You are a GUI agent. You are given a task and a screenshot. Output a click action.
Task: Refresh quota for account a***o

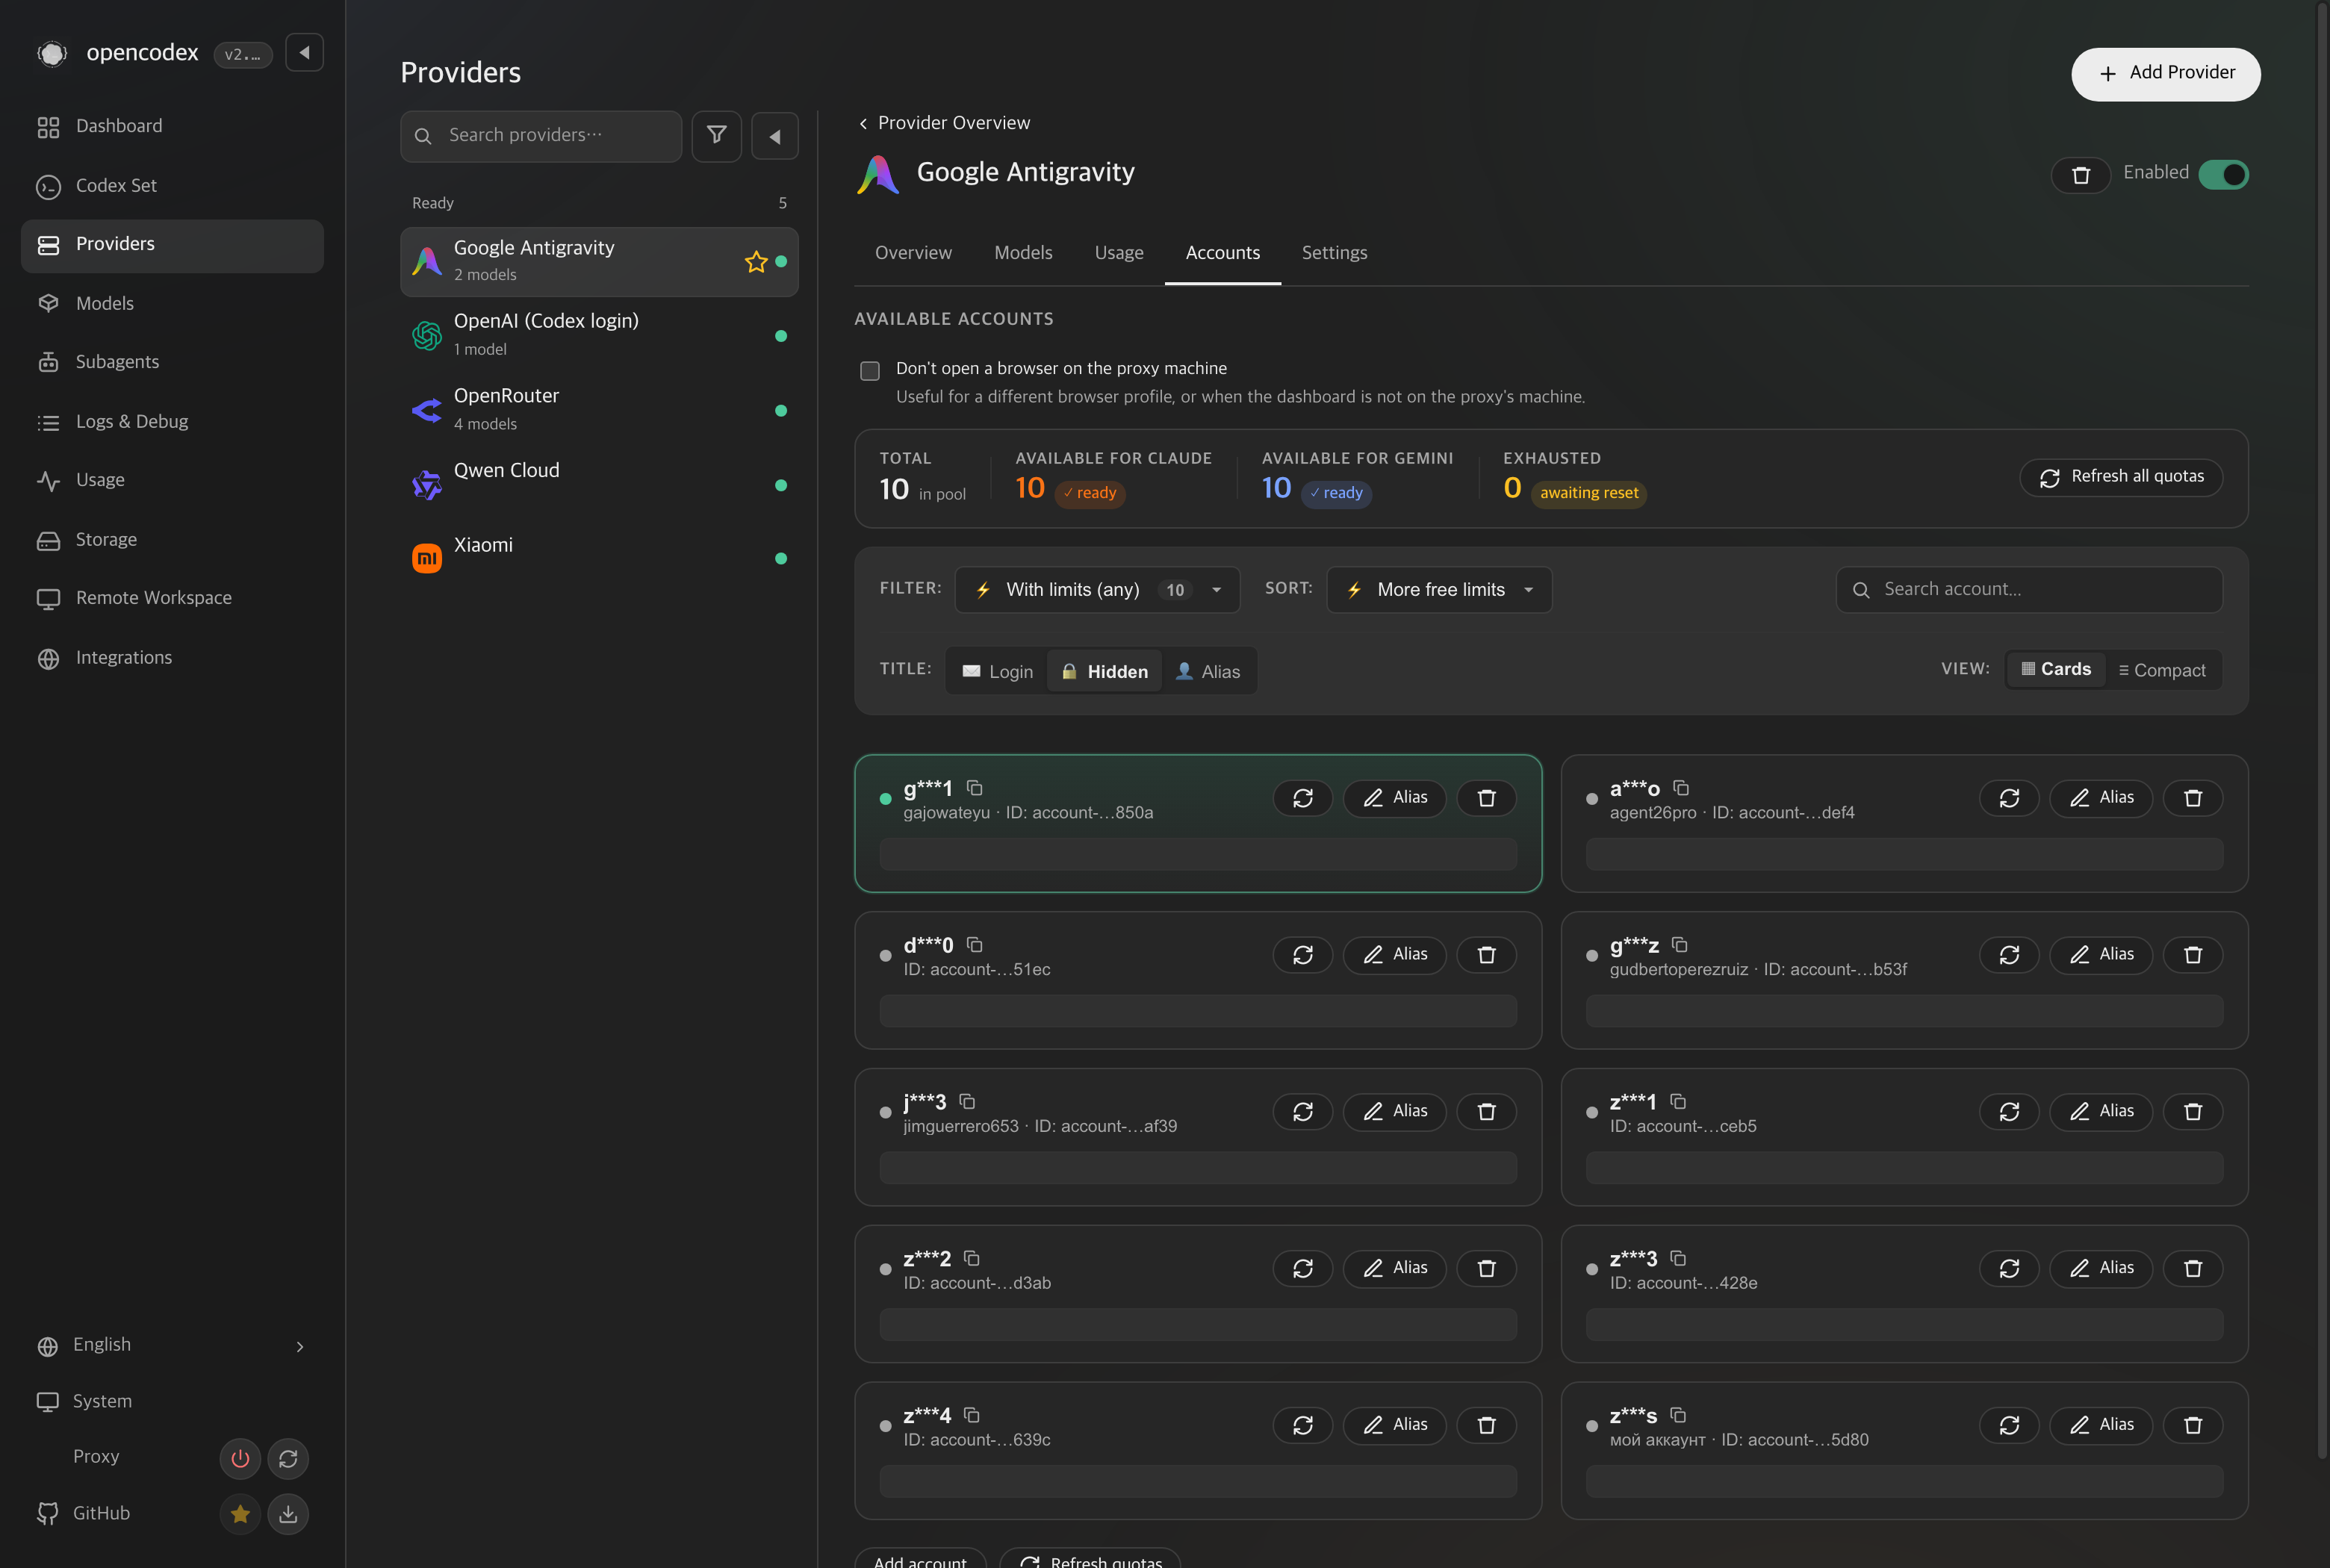pos(2009,798)
